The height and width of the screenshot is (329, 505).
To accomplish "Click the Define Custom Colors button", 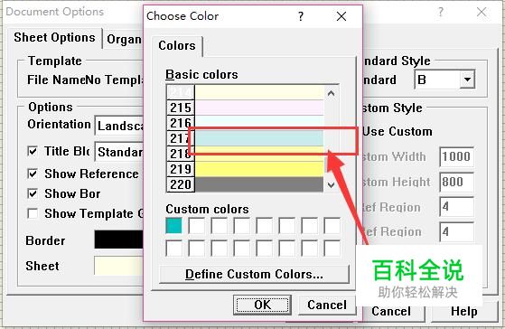I will point(254,274).
